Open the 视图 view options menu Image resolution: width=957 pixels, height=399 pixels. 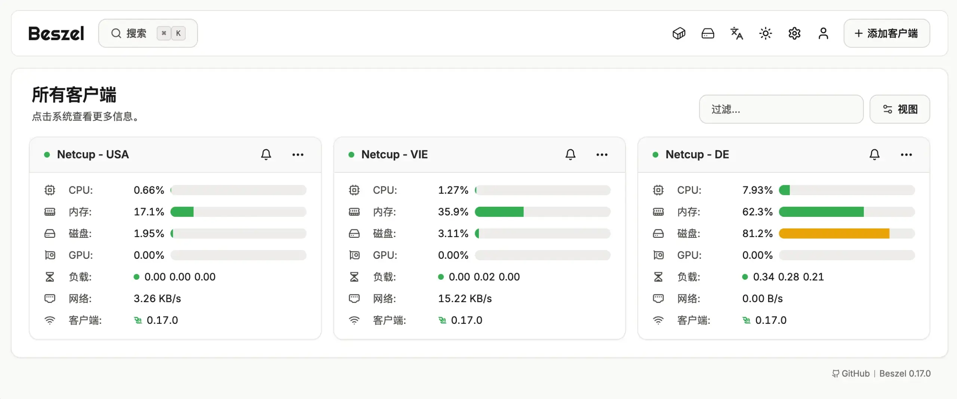pos(900,109)
